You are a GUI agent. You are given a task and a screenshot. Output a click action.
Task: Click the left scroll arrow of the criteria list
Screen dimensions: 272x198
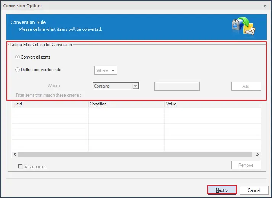tap(15, 154)
